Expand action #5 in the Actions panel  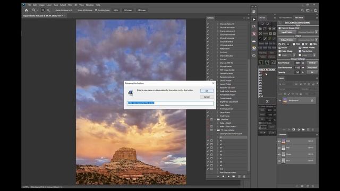tap(218, 151)
